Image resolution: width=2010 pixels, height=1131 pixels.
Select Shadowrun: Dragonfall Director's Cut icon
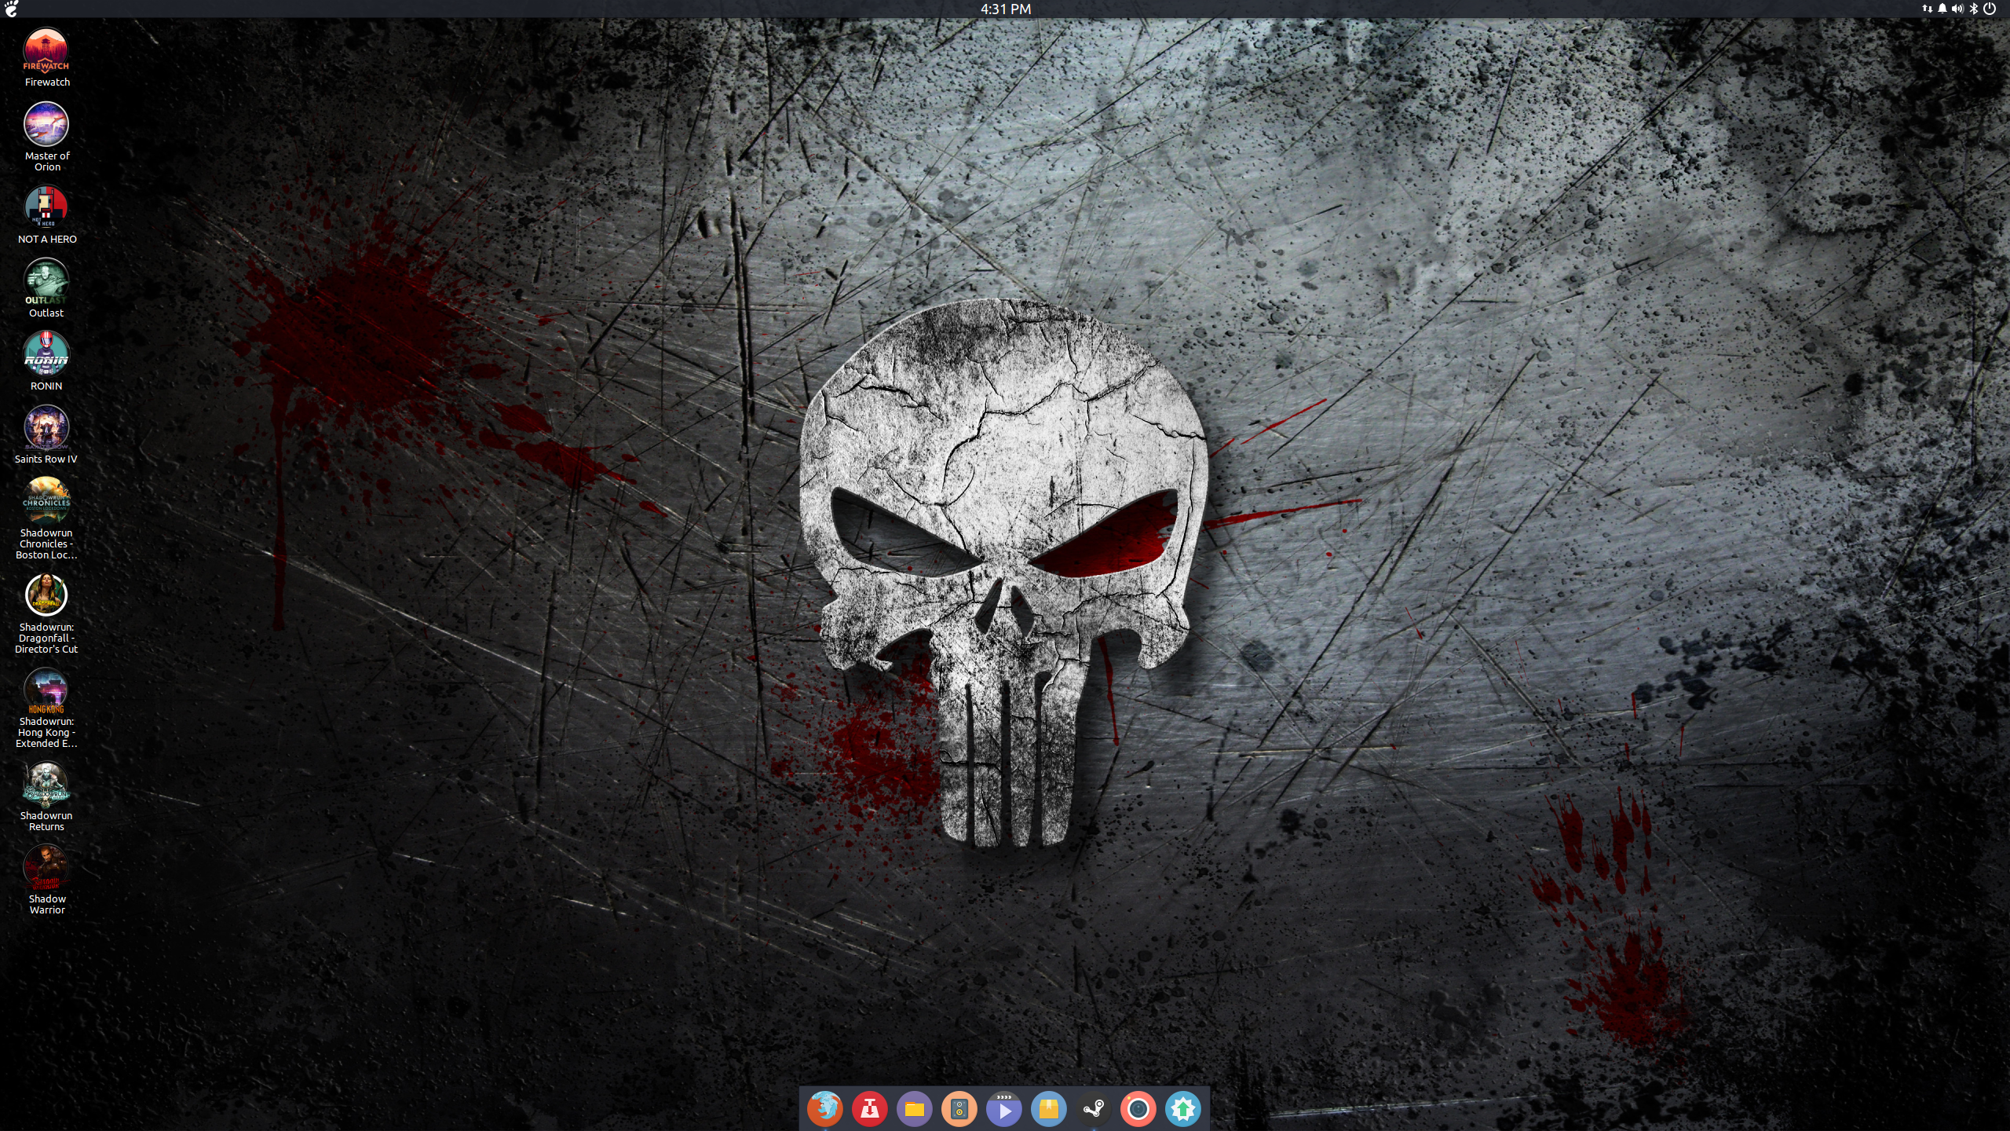[46, 613]
